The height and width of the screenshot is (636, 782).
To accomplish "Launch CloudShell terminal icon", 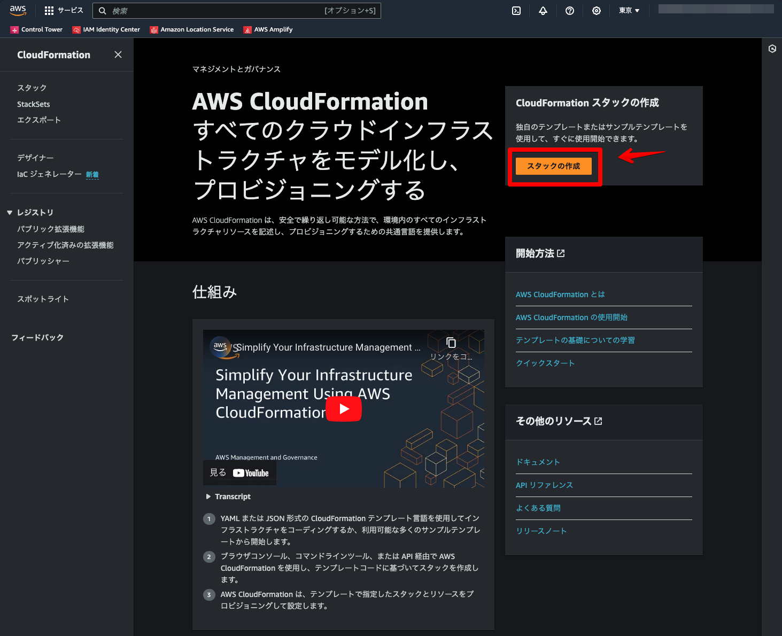I will (516, 11).
